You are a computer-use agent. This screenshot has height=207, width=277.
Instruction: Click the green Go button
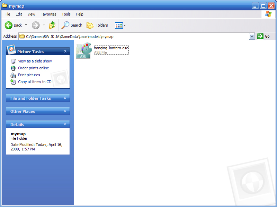point(263,37)
